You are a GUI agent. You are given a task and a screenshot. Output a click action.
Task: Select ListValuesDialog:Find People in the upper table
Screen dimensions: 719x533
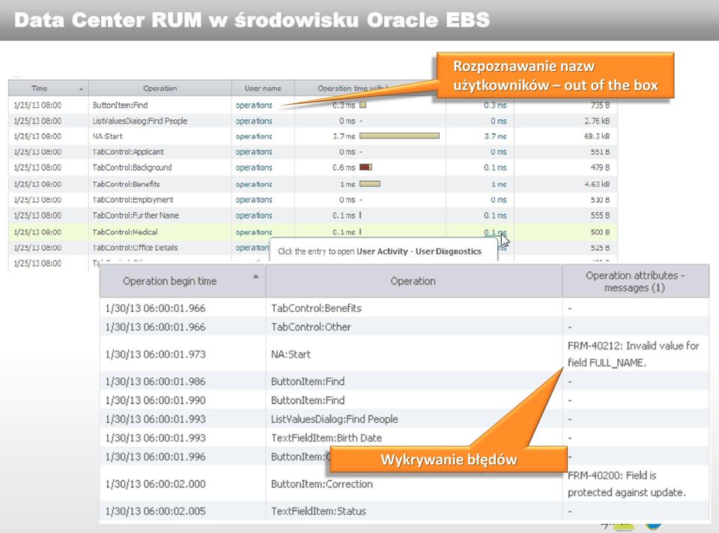pos(140,121)
